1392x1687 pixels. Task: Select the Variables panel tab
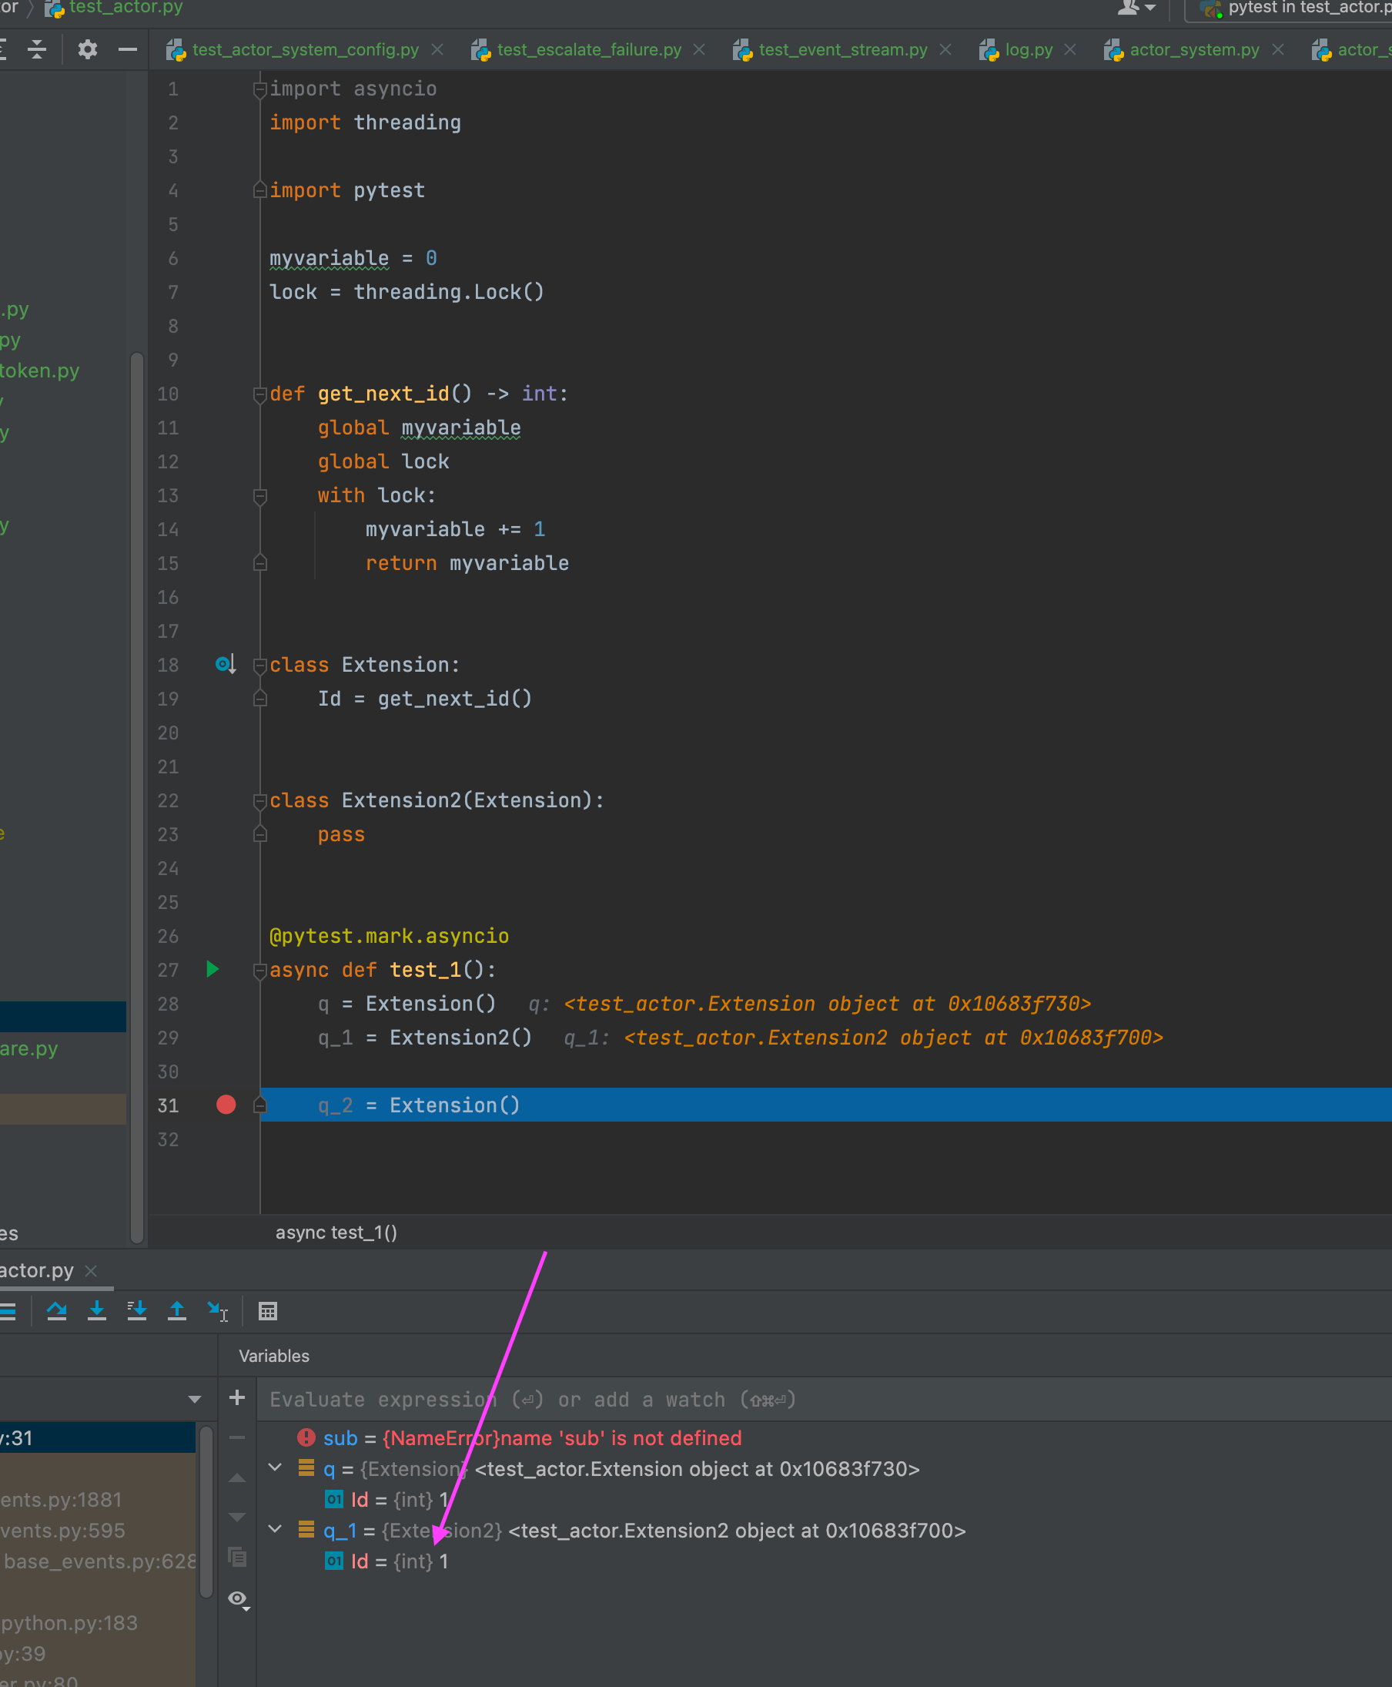tap(274, 1356)
